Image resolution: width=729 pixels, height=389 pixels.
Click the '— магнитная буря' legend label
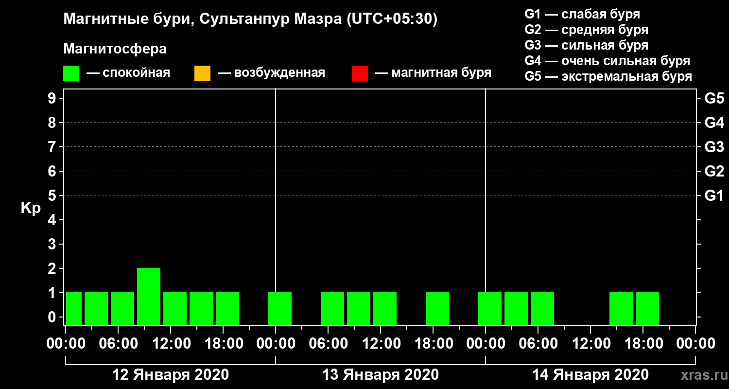click(x=433, y=73)
